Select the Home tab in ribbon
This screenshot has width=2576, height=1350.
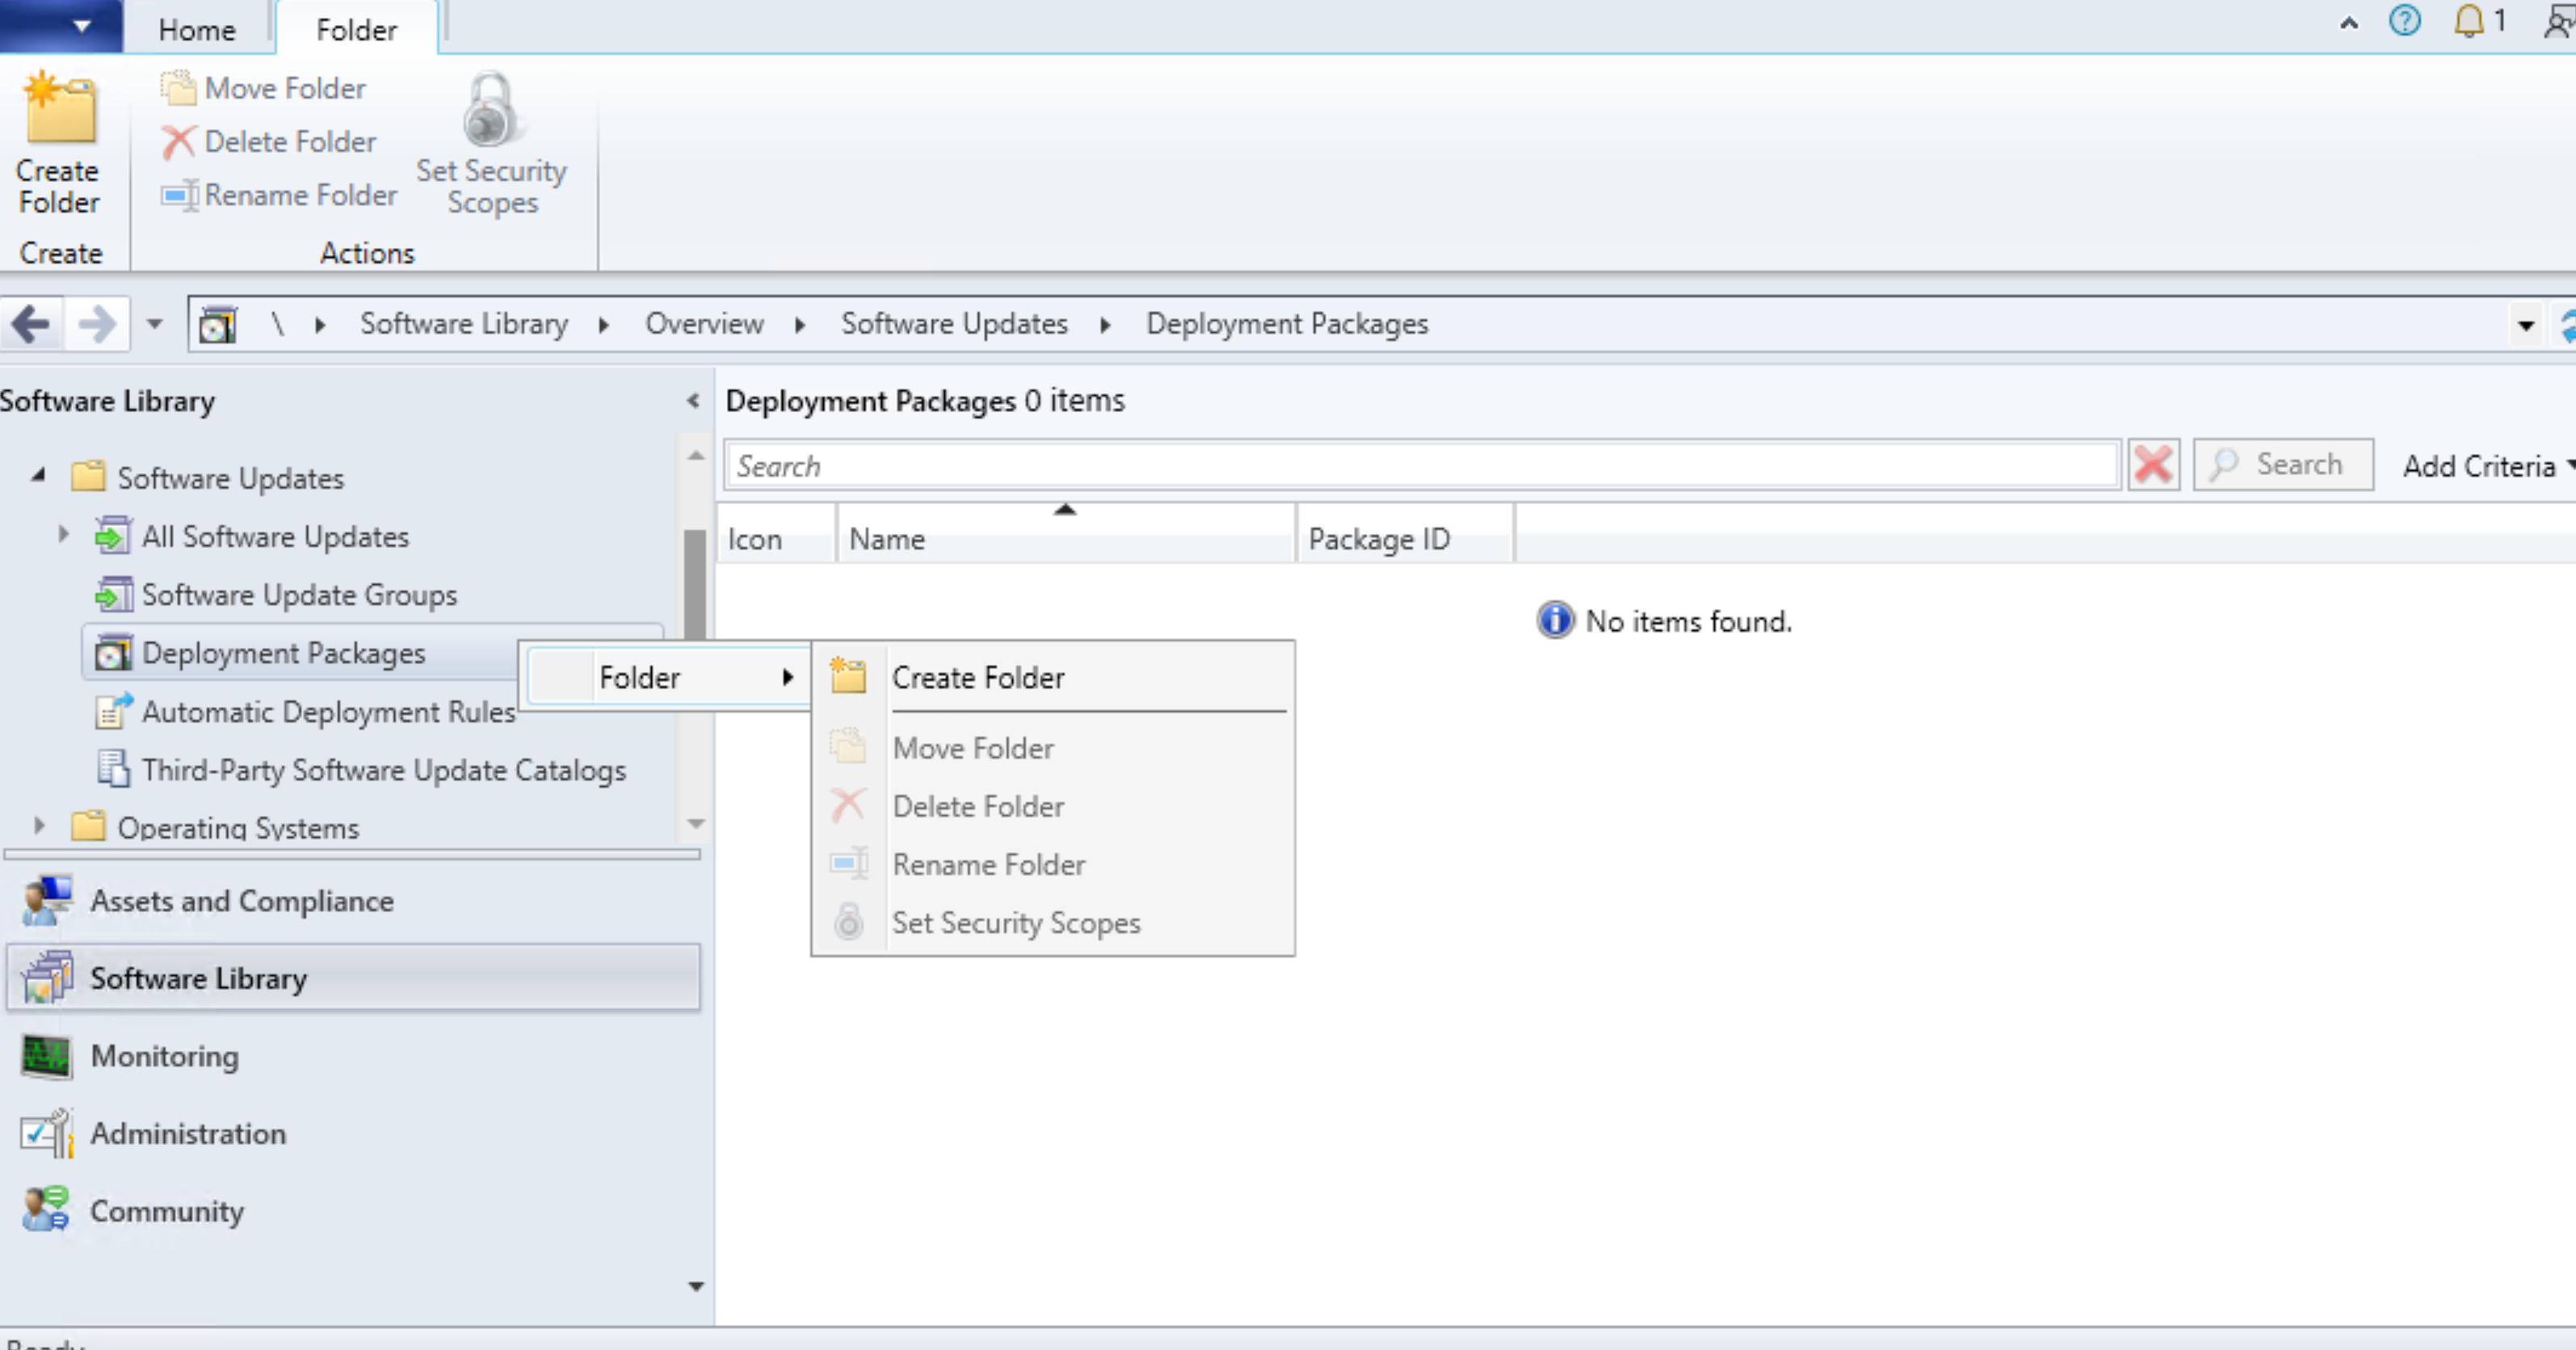[x=194, y=29]
